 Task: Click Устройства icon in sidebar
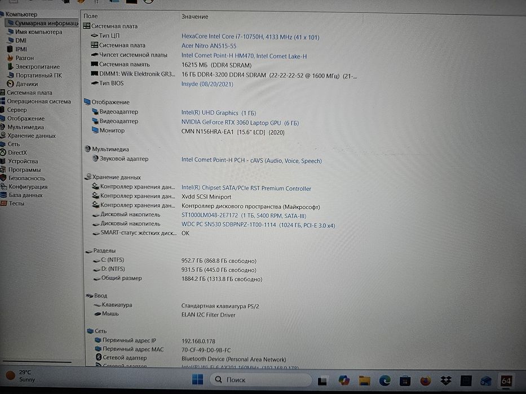tap(3, 161)
